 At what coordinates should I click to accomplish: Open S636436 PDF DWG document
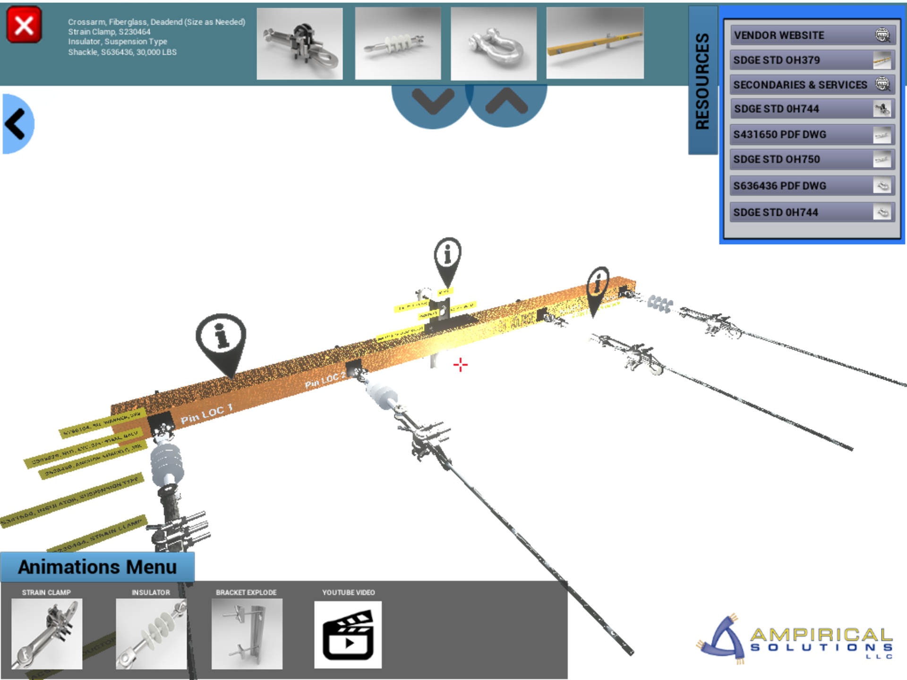[x=811, y=186]
